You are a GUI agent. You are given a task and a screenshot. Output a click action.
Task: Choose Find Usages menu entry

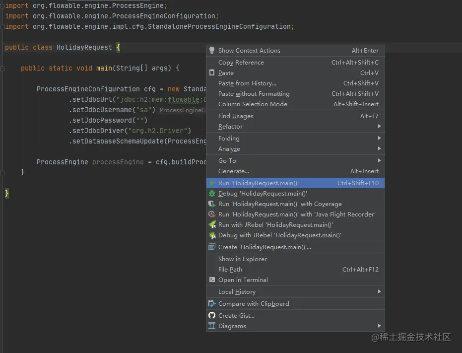point(236,116)
